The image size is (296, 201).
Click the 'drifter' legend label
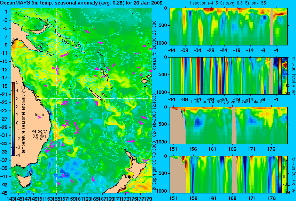pos(39,115)
